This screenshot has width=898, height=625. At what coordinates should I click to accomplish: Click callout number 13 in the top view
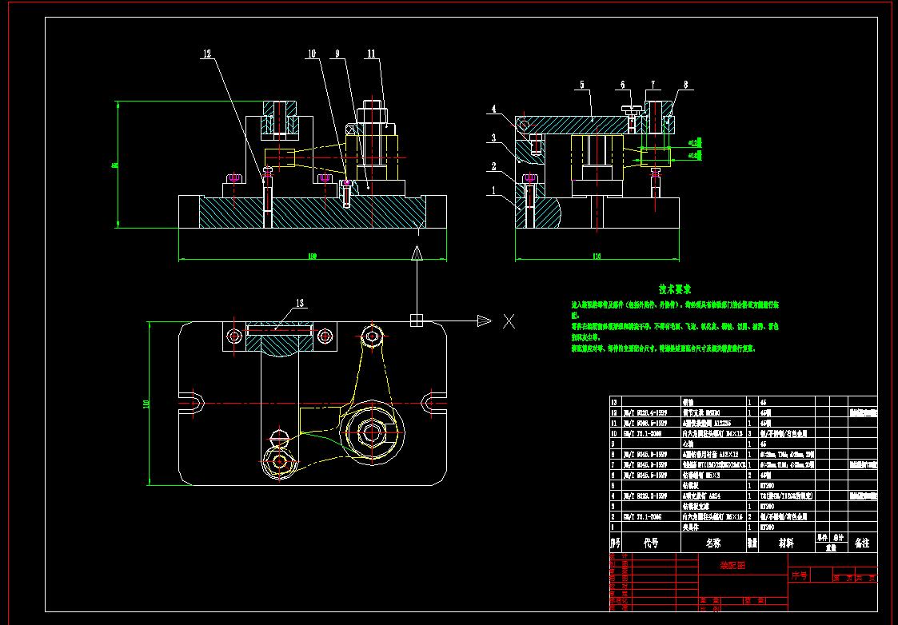tap(300, 304)
